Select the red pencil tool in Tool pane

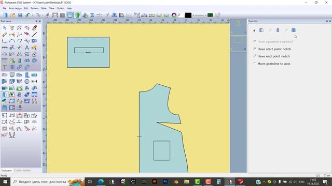[34, 28]
